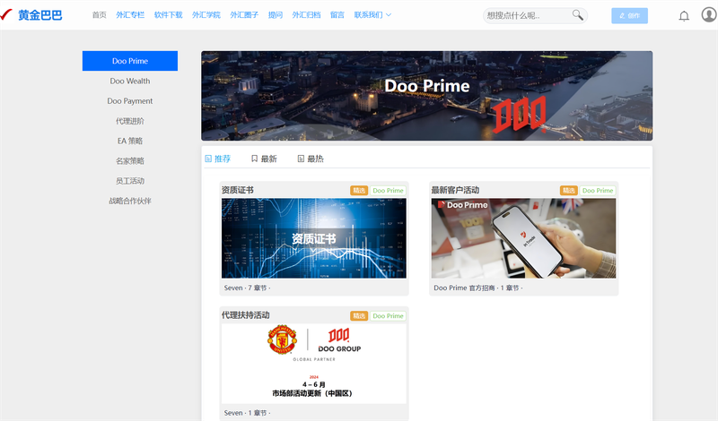Image resolution: width=718 pixels, height=421 pixels.
Task: Open the 最新客户活动 phone thumbnail
Action: 523,238
